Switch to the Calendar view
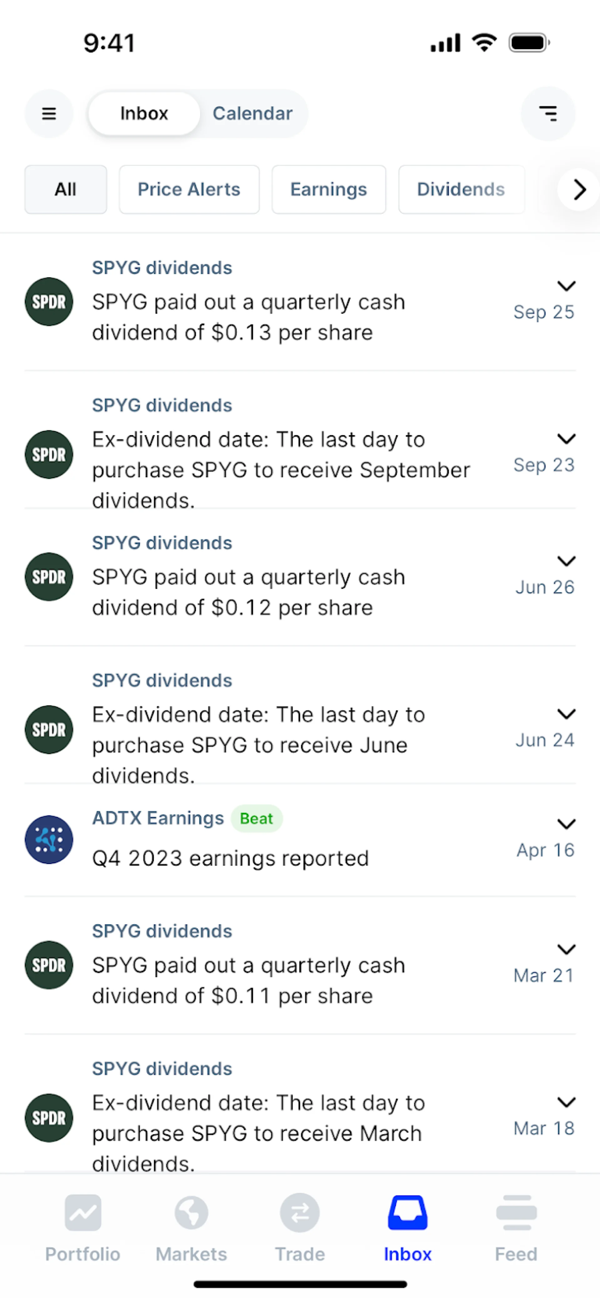Screen dimensions: 600x1298 point(252,113)
